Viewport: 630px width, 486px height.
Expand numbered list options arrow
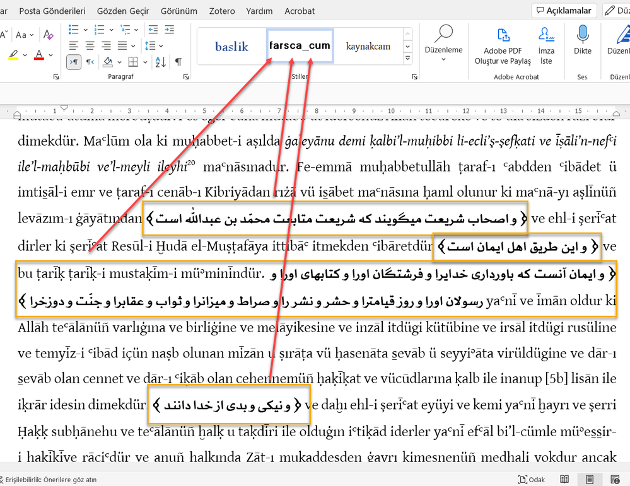111,30
